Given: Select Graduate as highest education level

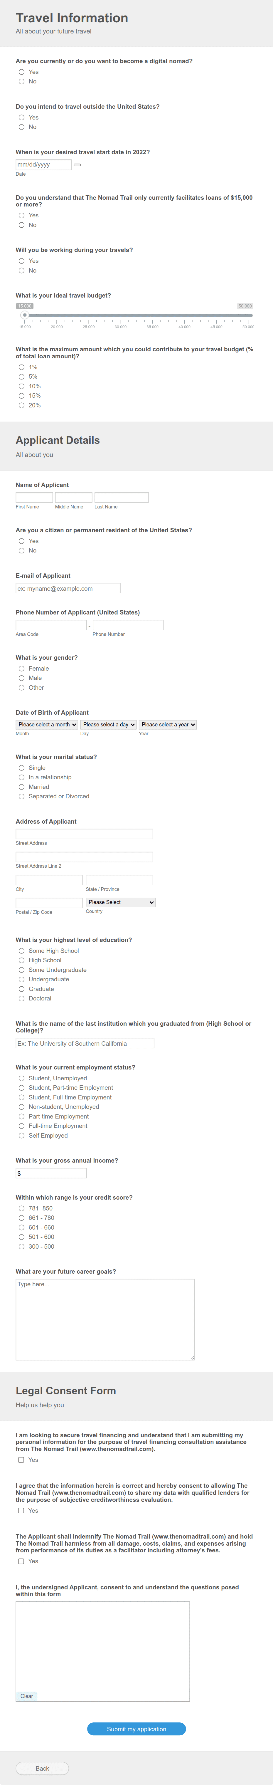Looking at the screenshot, I should pyautogui.click(x=21, y=989).
